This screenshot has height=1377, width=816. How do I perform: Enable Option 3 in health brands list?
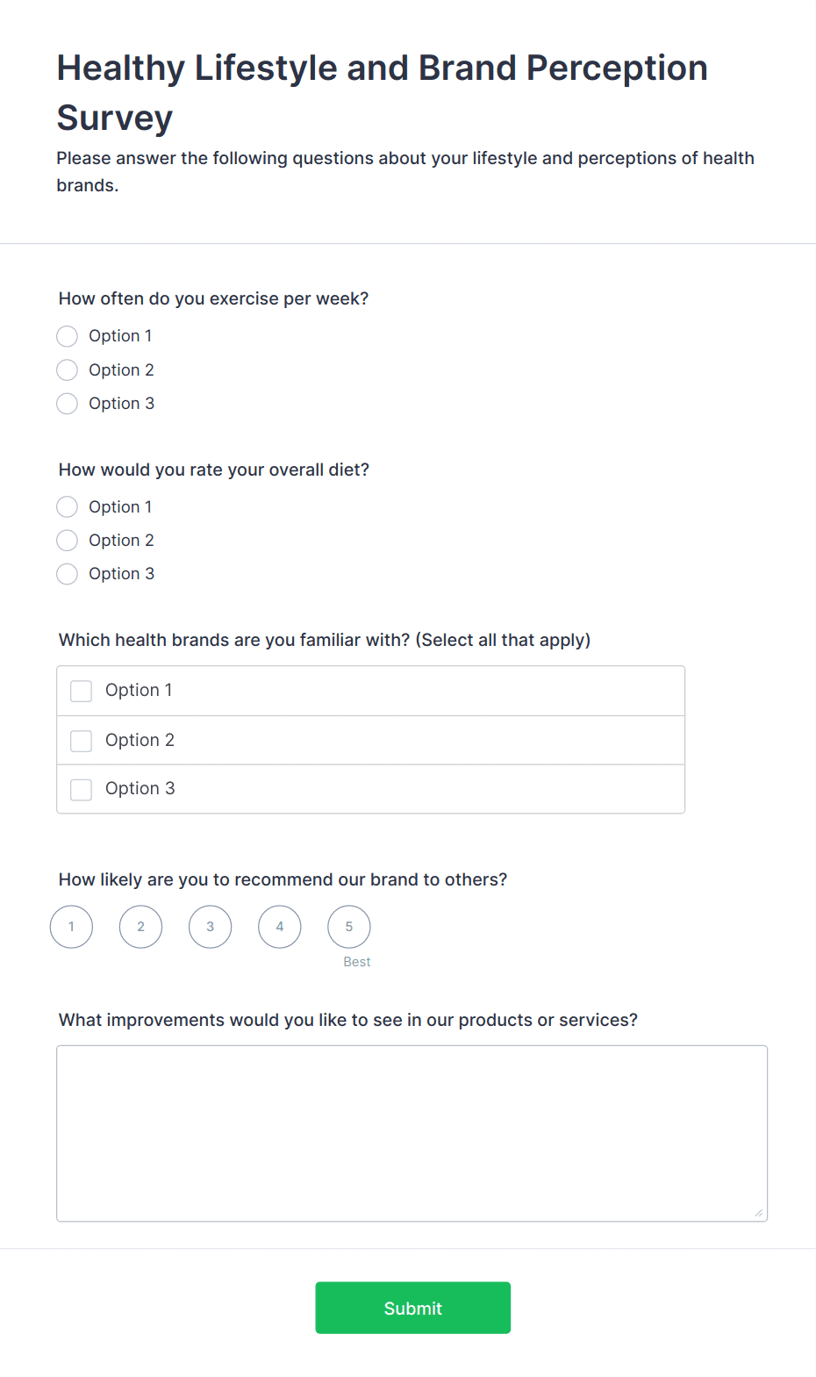click(82, 790)
